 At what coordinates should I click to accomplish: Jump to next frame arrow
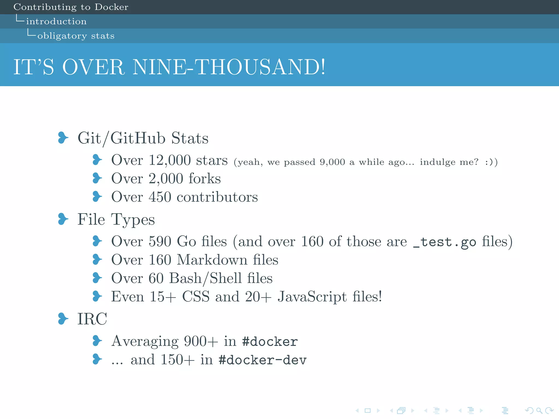[413, 410]
